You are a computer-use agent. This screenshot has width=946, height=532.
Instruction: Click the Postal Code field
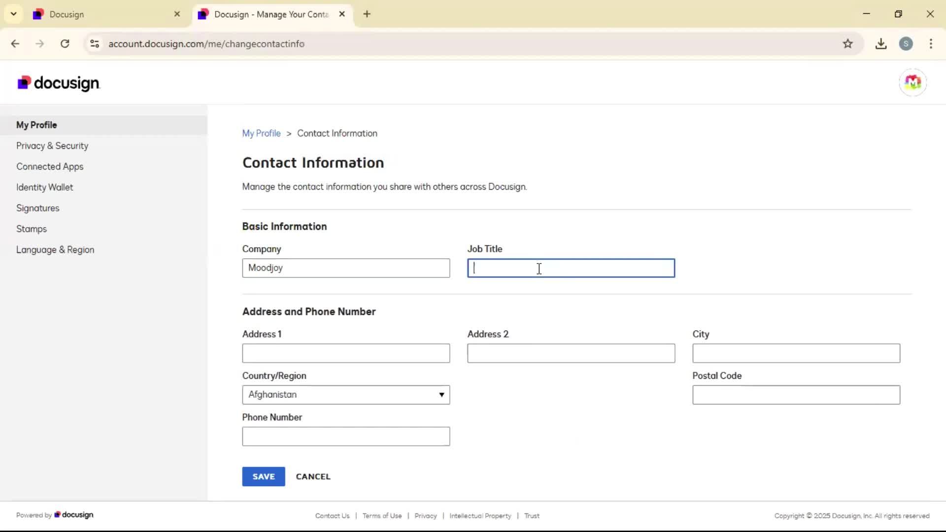point(796,395)
